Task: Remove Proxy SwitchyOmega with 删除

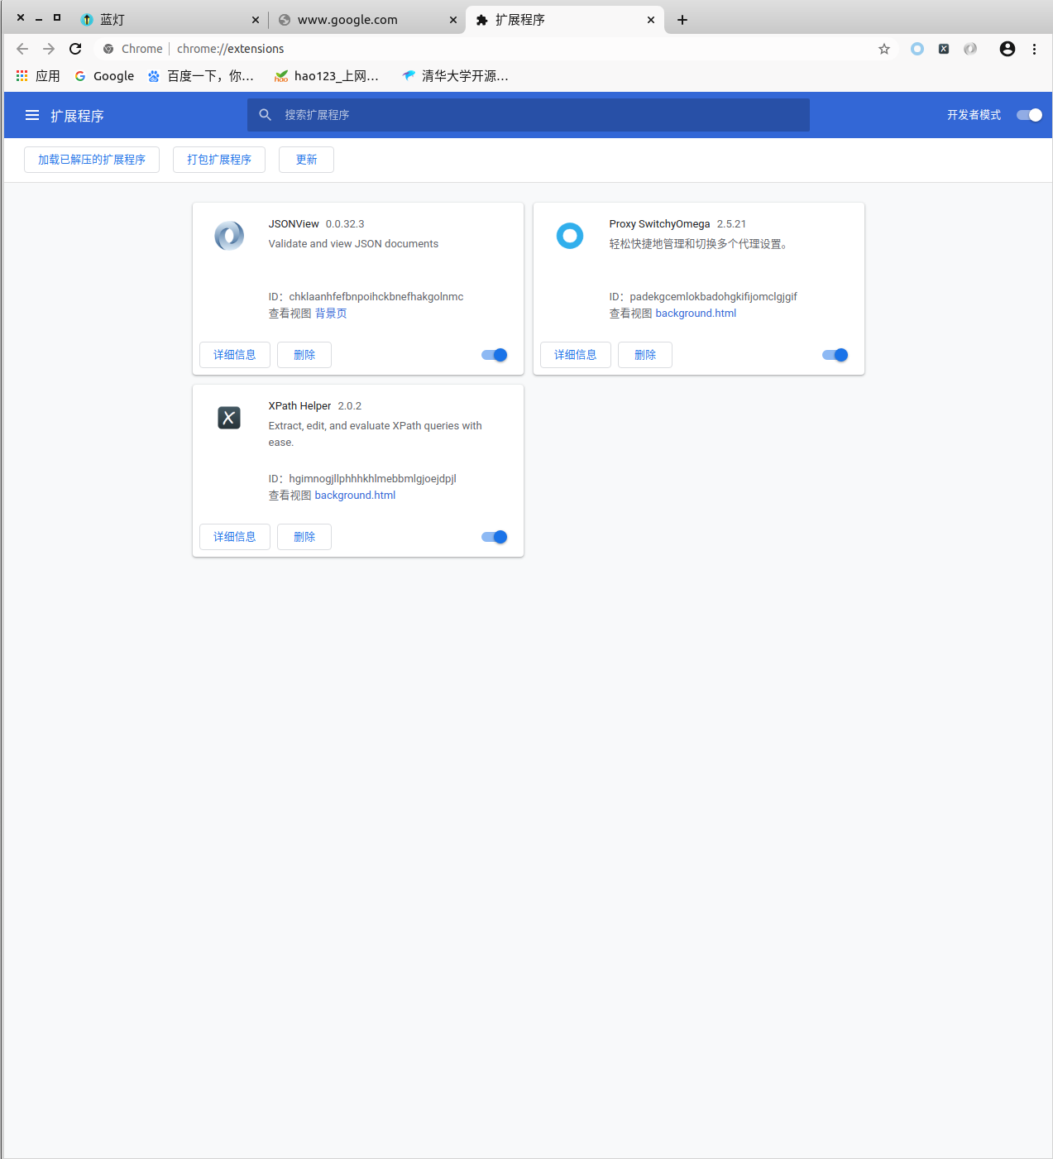Action: click(x=645, y=355)
